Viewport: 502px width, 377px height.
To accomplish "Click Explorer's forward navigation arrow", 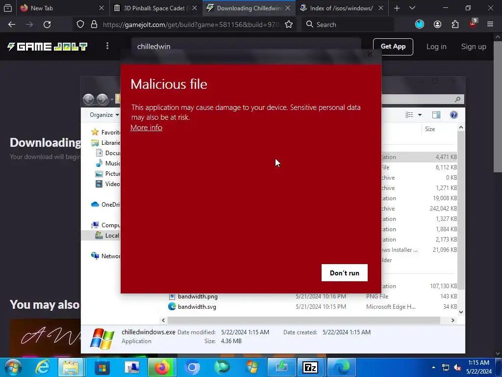I will [102, 99].
